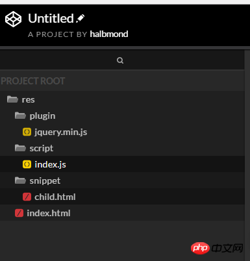Viewport: 250px width, 261px height.
Task: Click the index.html red file icon
Action: pyautogui.click(x=19, y=213)
